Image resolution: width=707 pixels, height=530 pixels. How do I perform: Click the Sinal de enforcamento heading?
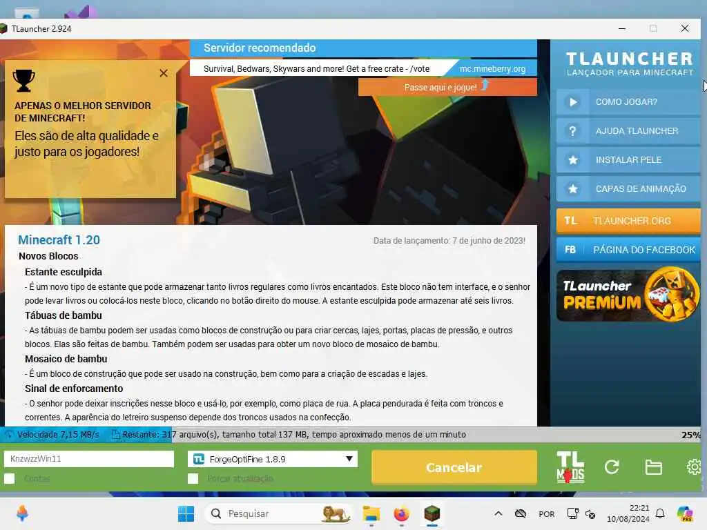point(74,389)
